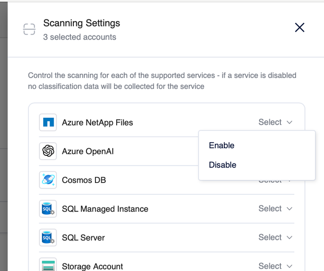Click the SQL Managed Instance icon

coord(48,209)
